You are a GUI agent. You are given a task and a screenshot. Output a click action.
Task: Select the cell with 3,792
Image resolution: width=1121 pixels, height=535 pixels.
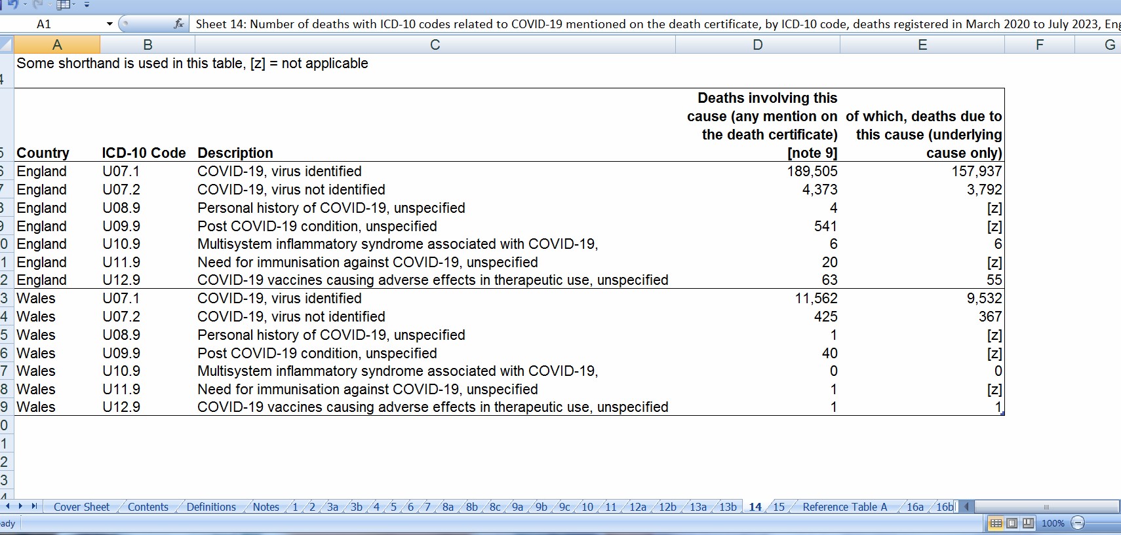pyautogui.click(x=922, y=189)
